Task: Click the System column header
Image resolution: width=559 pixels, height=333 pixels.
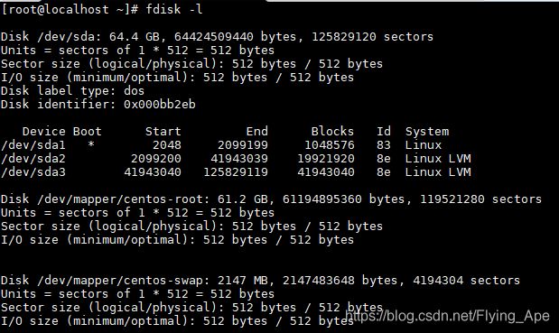Action: pos(427,132)
